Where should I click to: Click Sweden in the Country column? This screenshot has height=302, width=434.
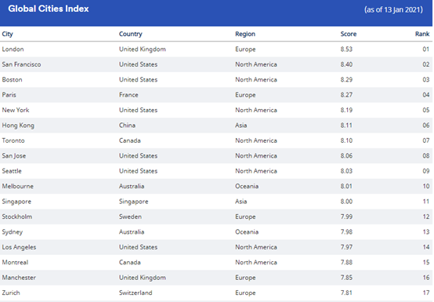[x=130, y=217]
